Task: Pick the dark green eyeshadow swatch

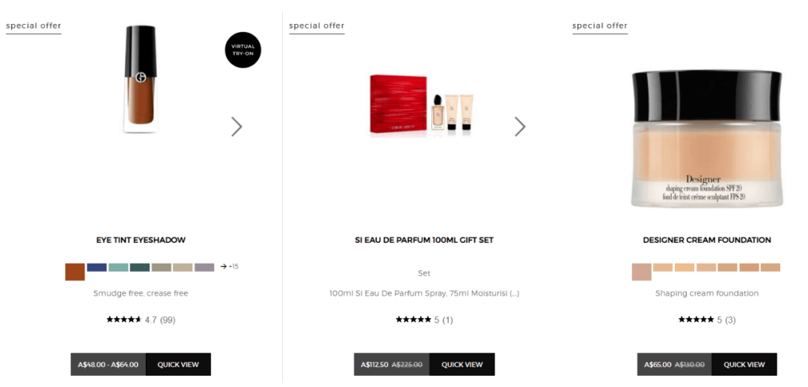Action: [x=140, y=267]
